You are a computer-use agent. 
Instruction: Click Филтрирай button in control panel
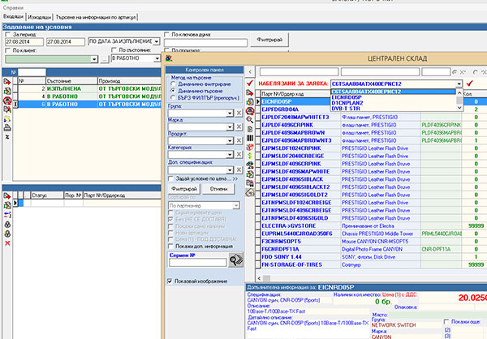183,188
